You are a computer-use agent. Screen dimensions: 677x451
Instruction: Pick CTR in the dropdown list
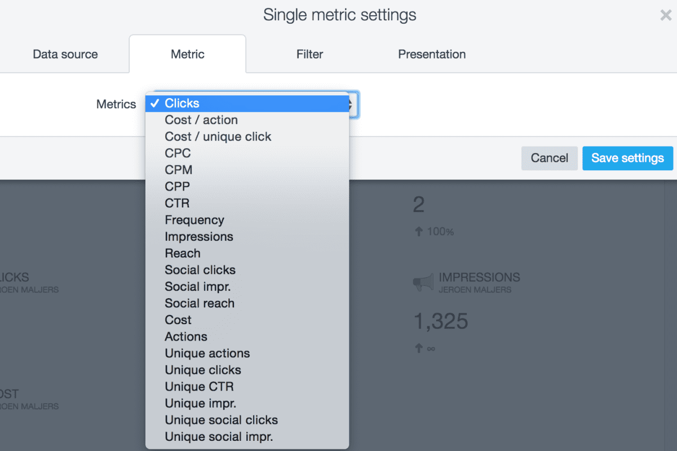tap(247, 204)
